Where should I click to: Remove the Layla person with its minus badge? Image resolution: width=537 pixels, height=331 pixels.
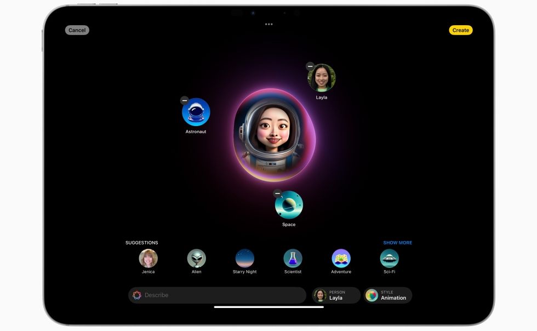point(310,66)
